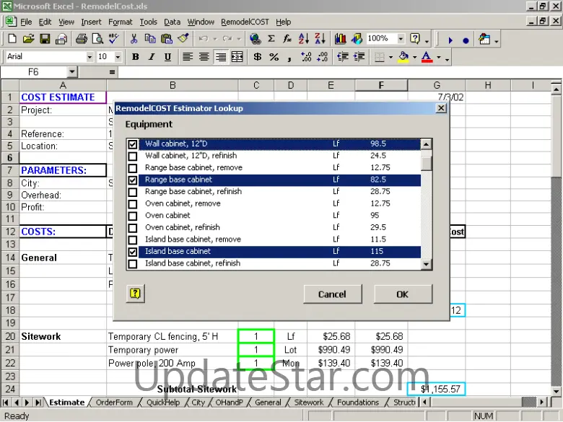Open a file with the Open folder icon

pos(28,39)
